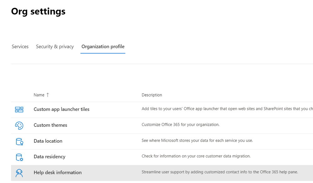The width and height of the screenshot is (313, 183).
Task: Open the Custom themes setting
Action: pyautogui.click(x=50, y=125)
